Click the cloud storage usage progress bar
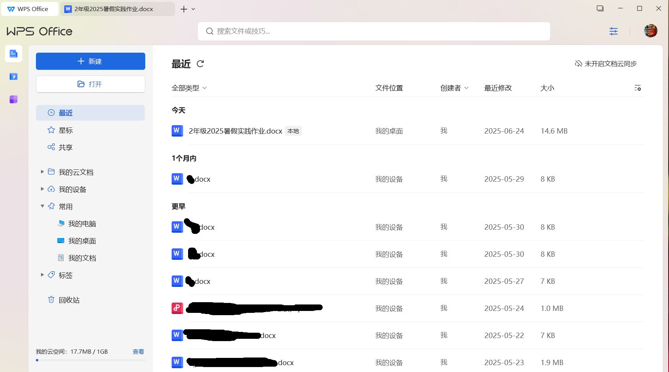 pos(90,360)
